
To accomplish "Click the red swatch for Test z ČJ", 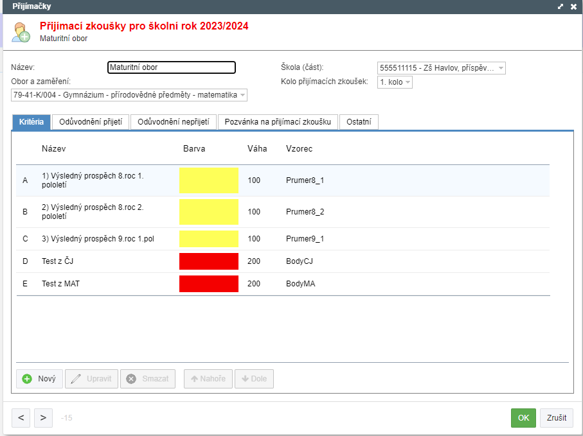I will (209, 261).
